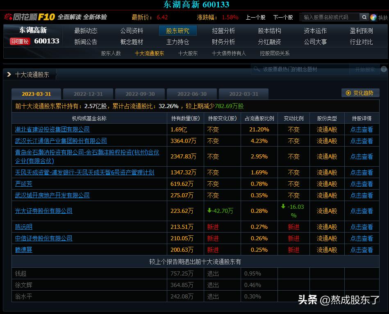The height and width of the screenshot is (314, 389).
Task: Open the 换肤 color wheel skin picker
Action: pos(373,17)
